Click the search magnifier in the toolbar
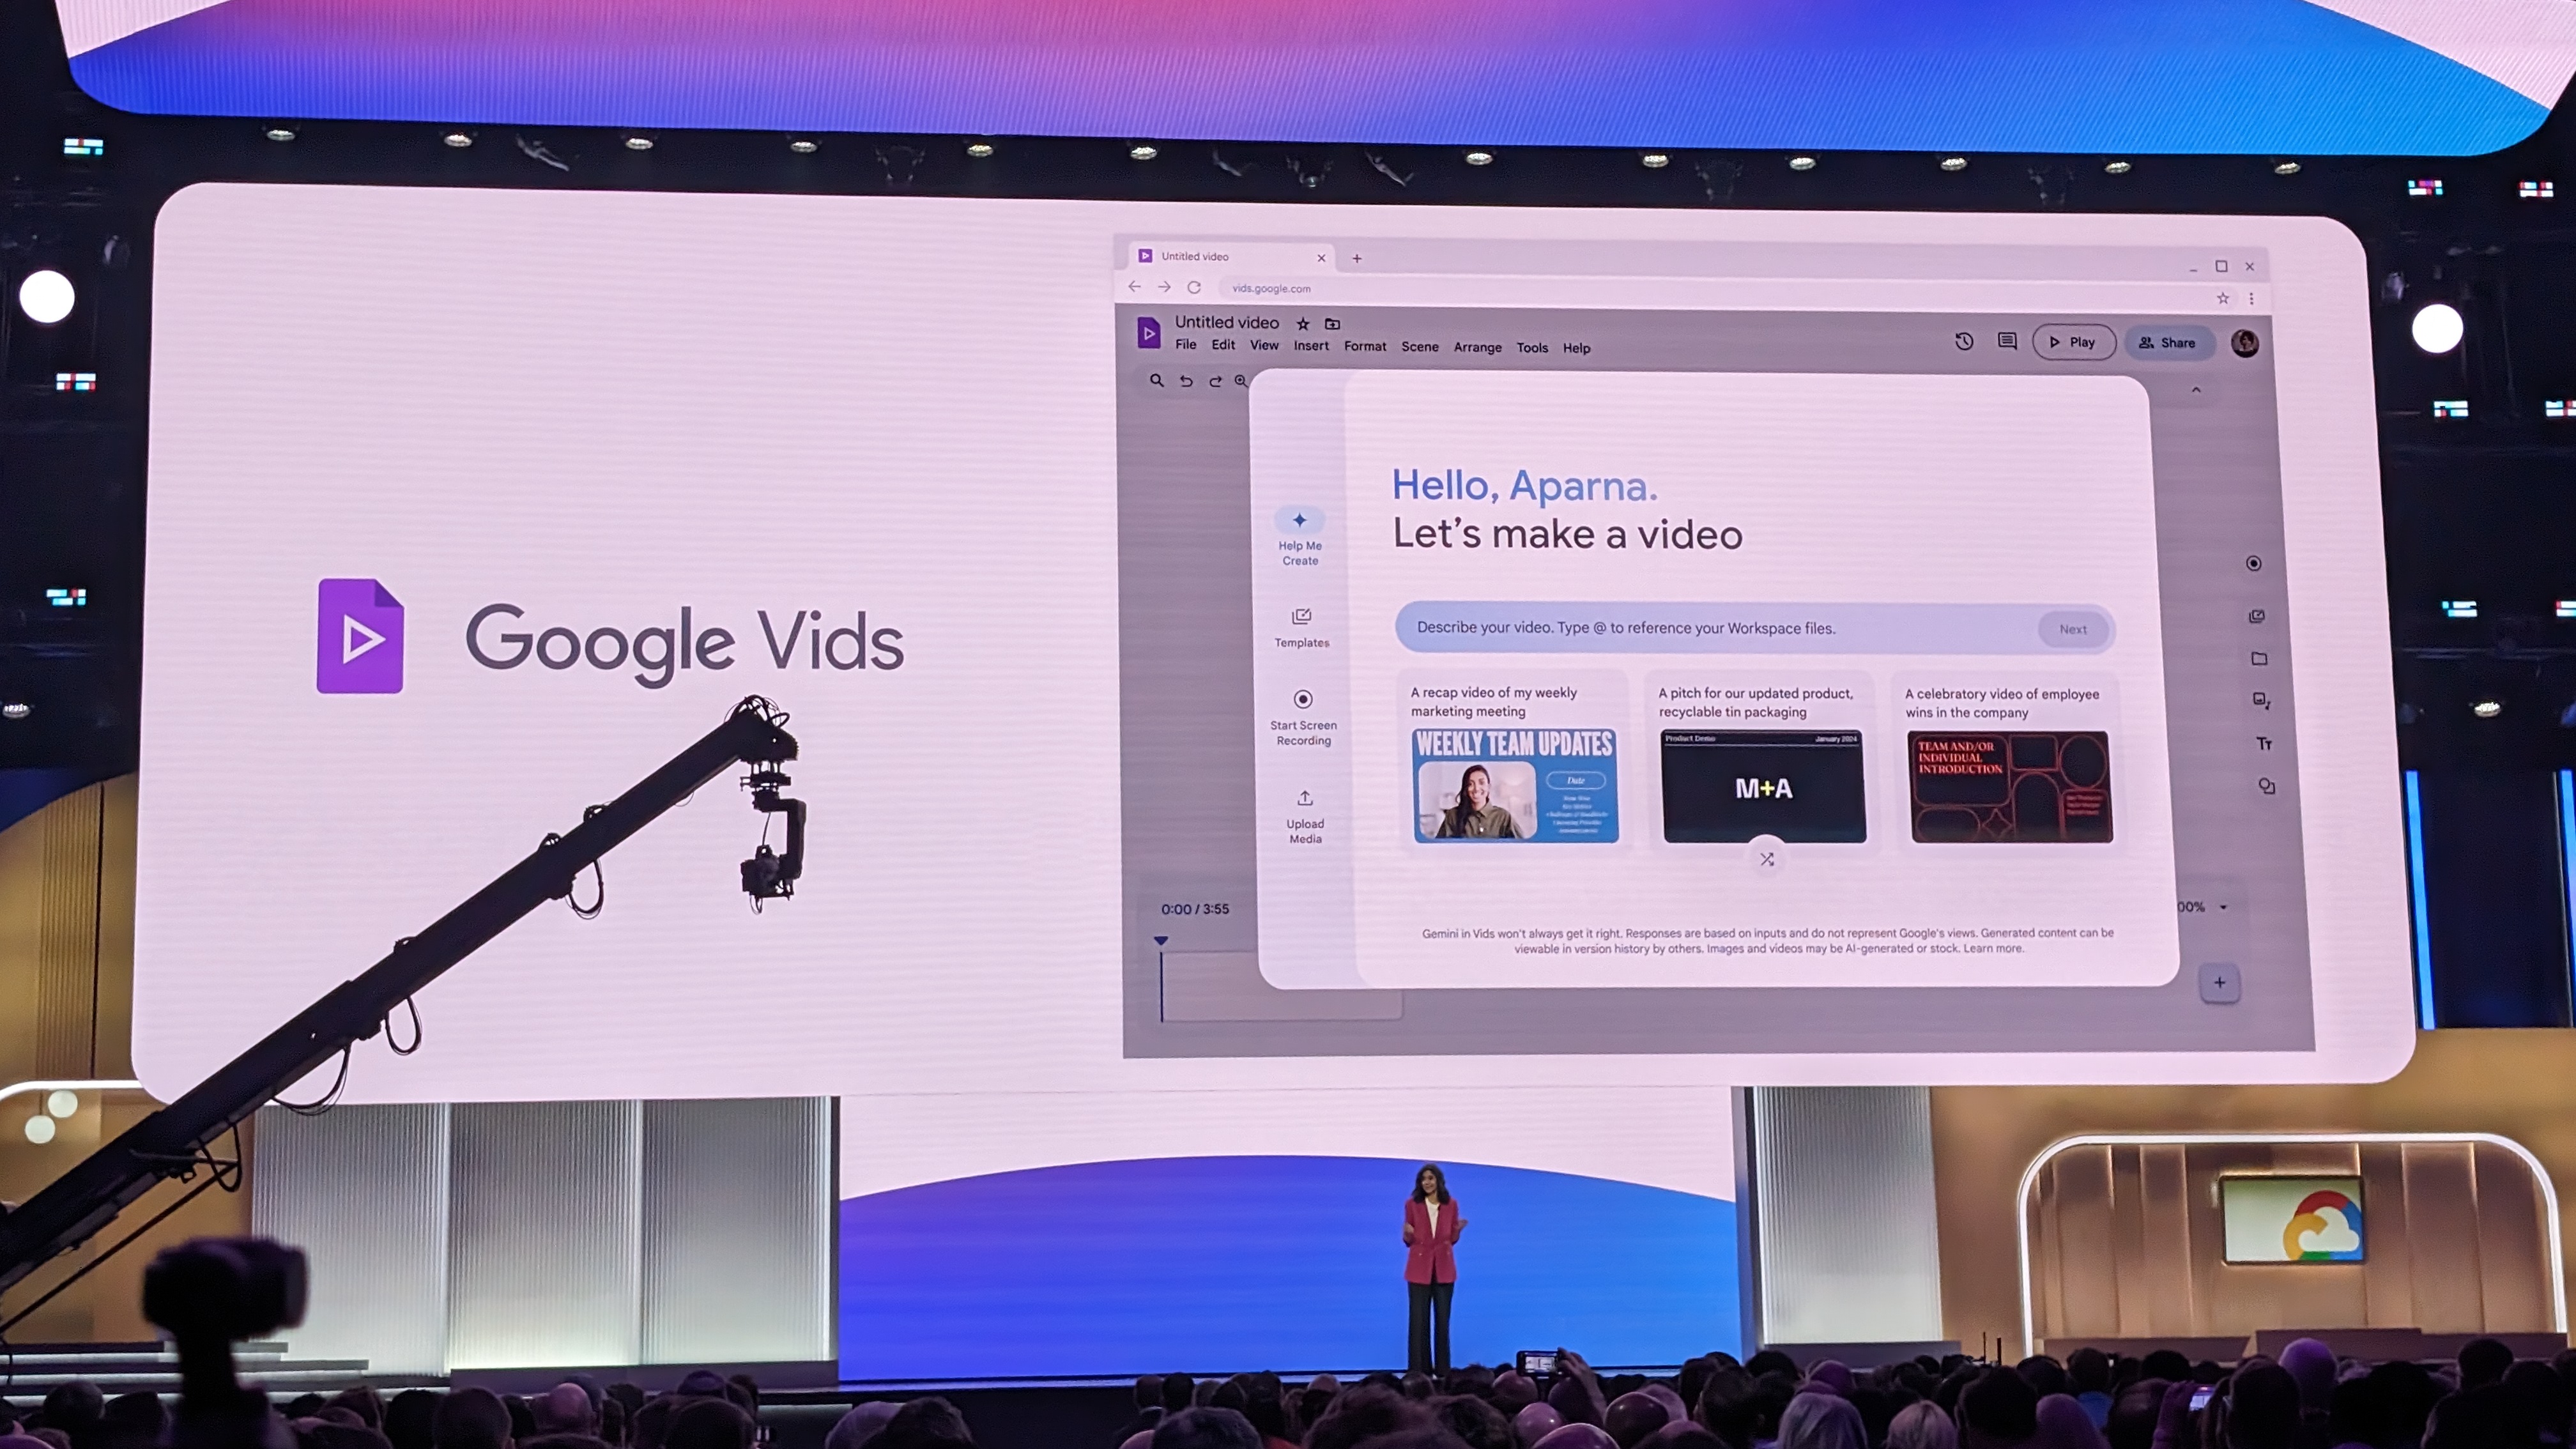2576x1449 pixels. (1157, 380)
